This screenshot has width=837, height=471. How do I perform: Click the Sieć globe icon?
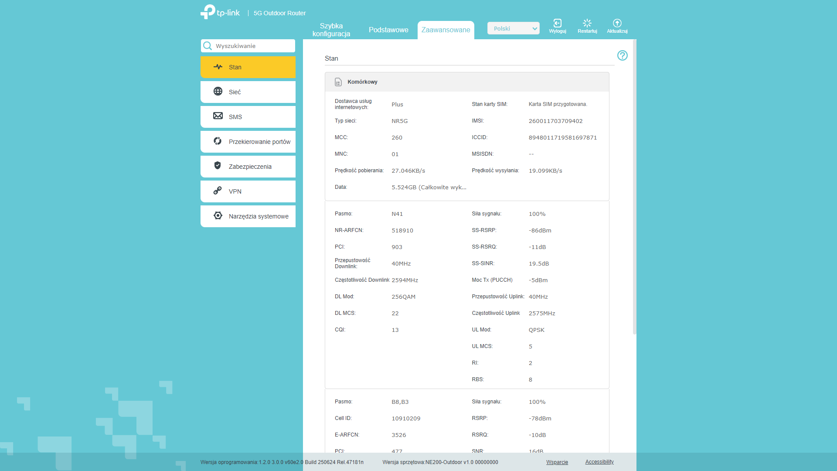(218, 91)
